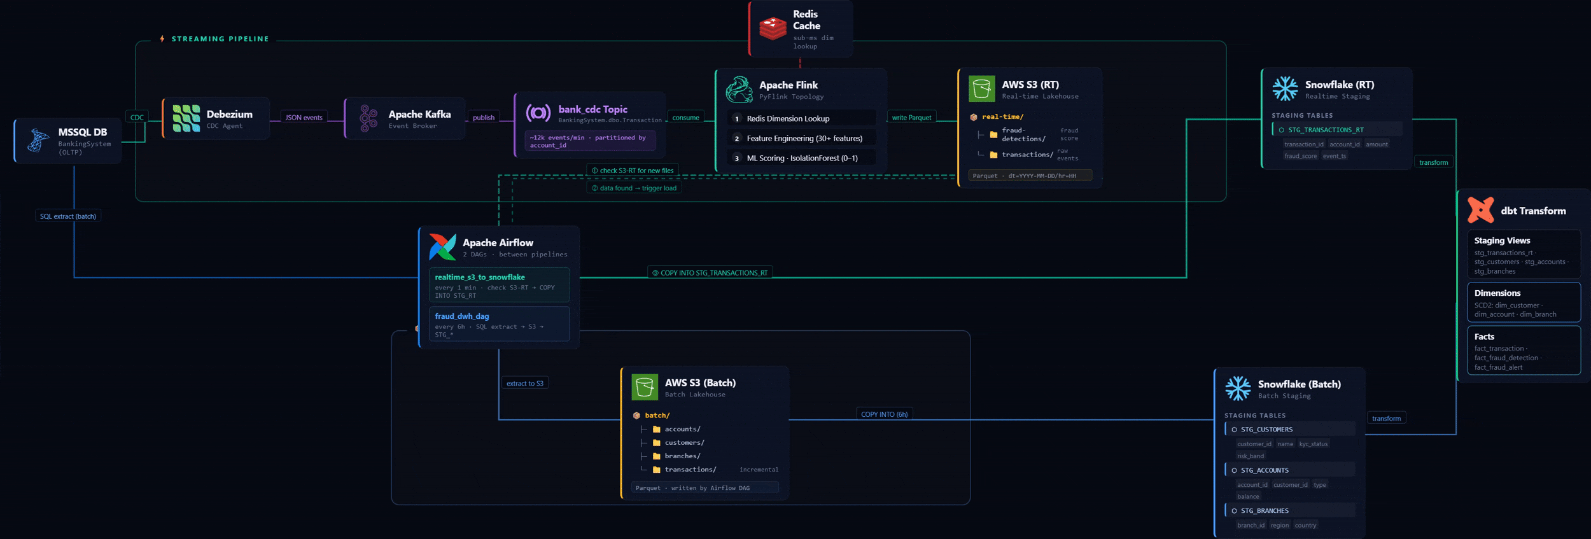
Task: Click the dbt Transform logo icon
Action: (x=1481, y=210)
